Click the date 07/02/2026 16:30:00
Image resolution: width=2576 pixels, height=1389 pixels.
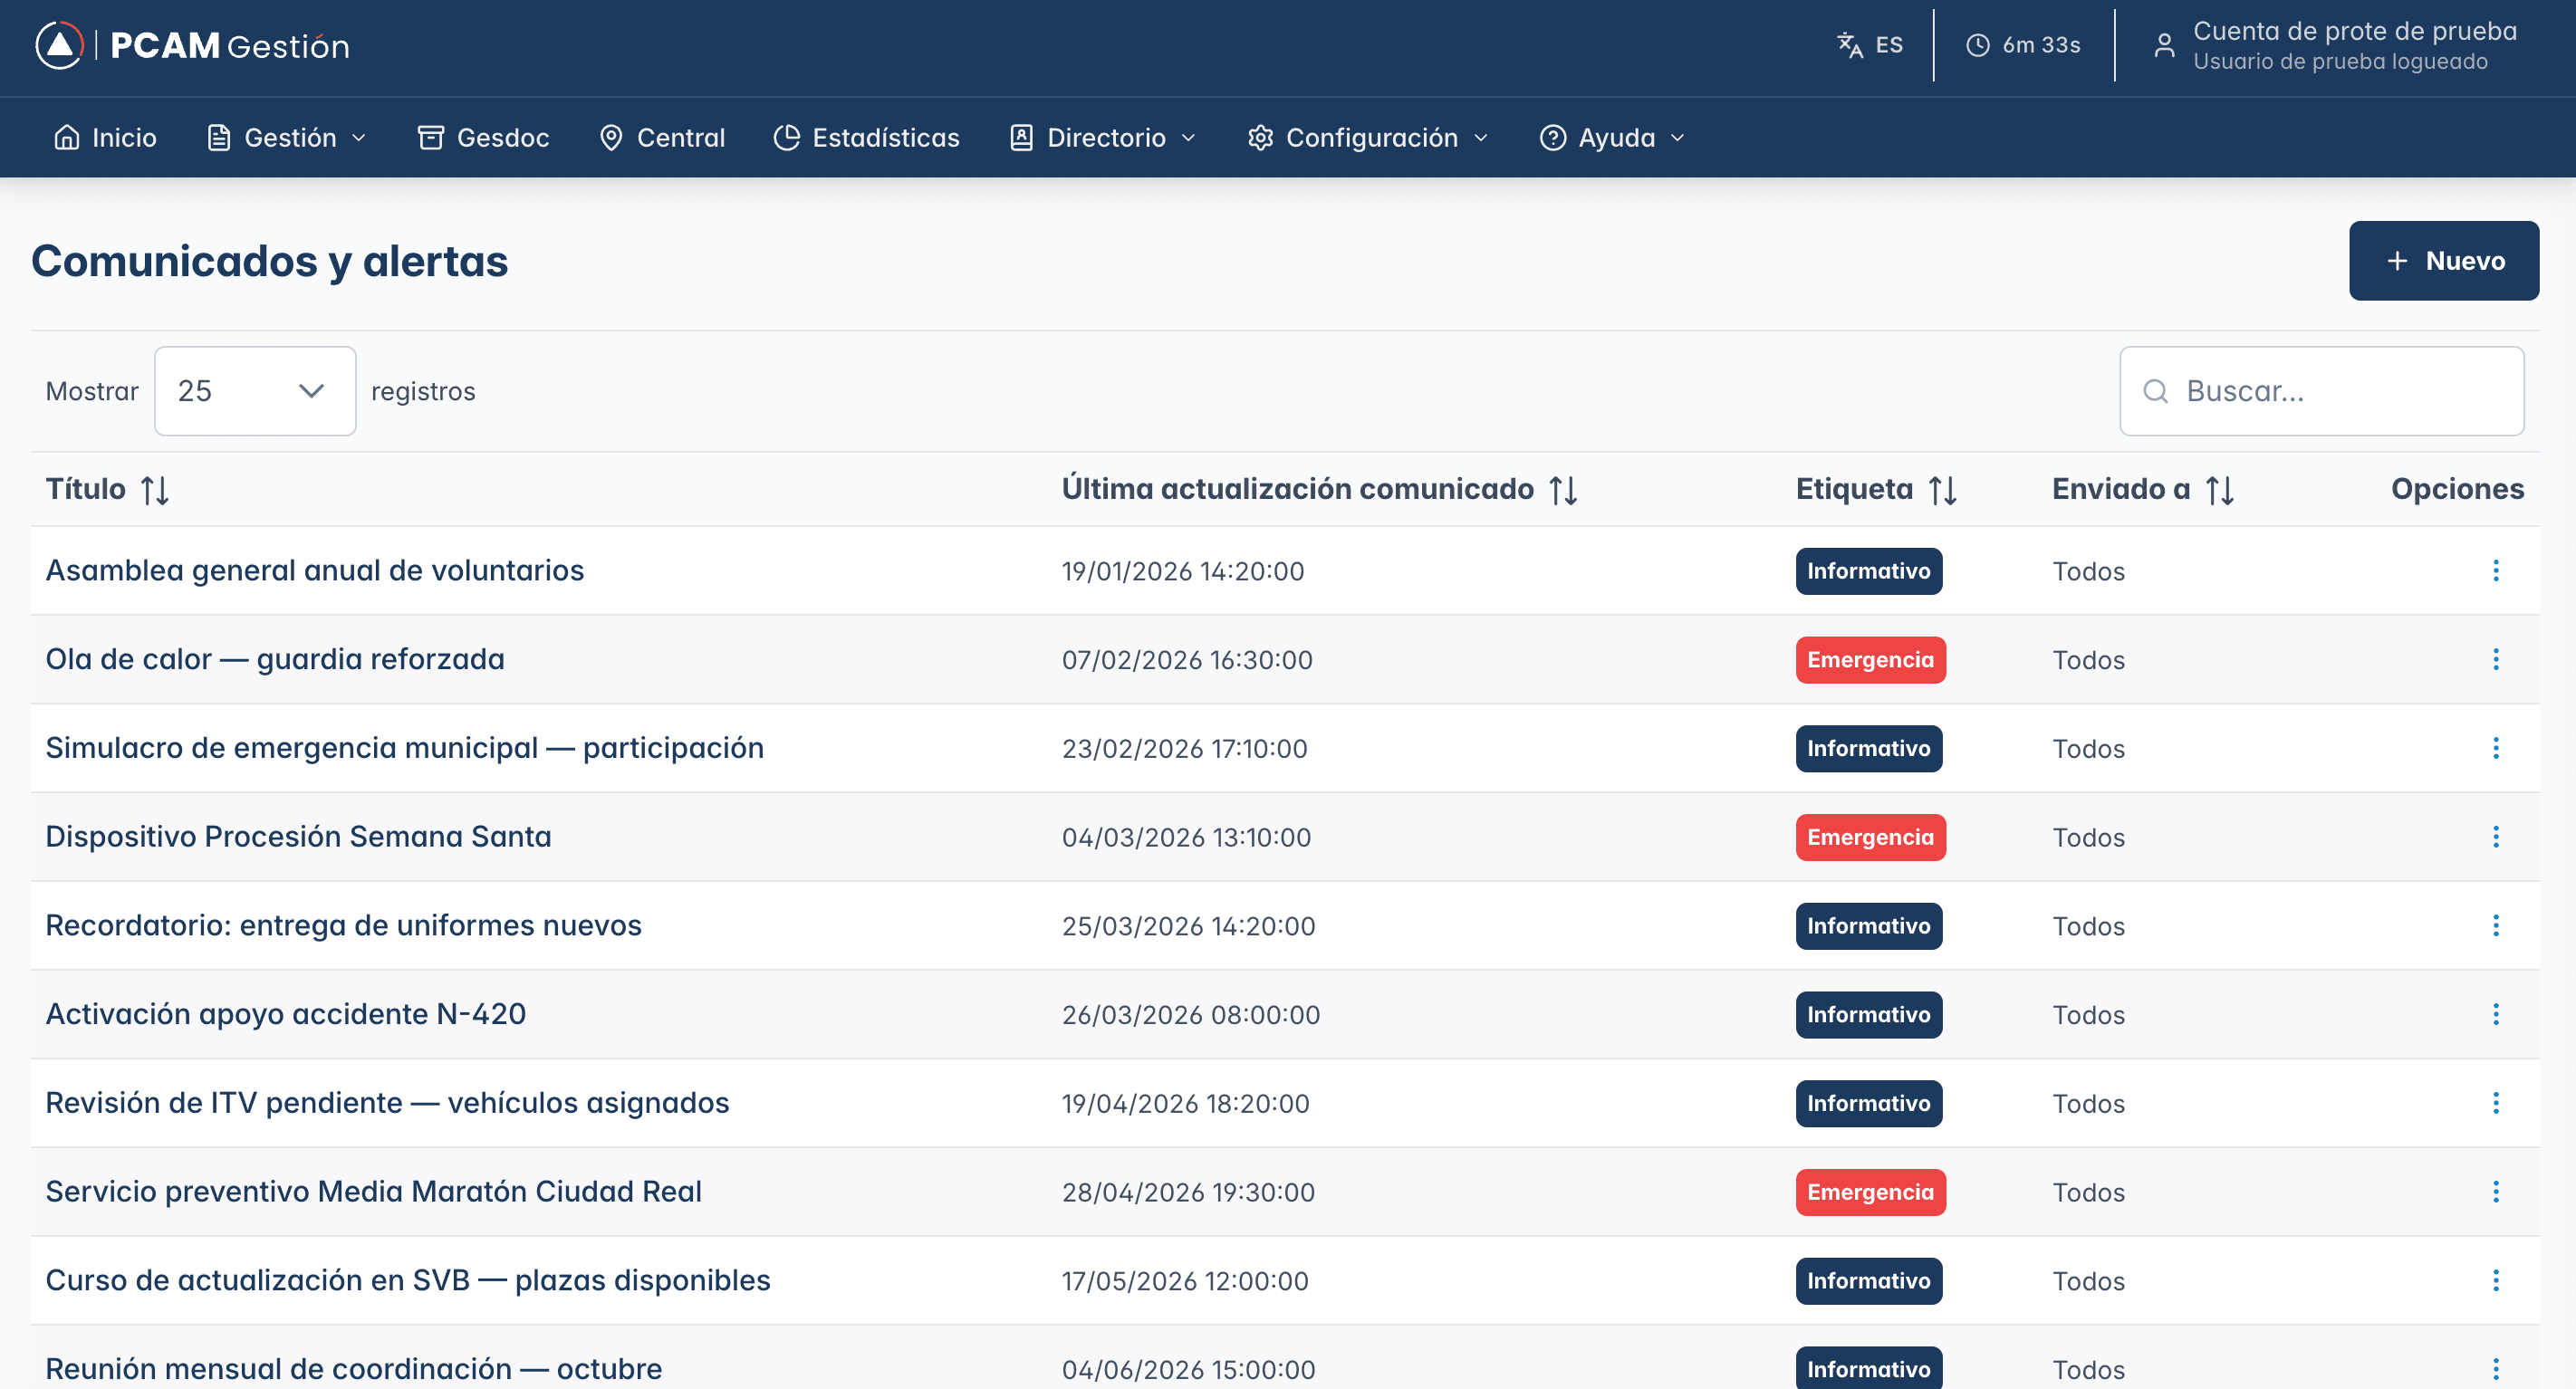1187,660
